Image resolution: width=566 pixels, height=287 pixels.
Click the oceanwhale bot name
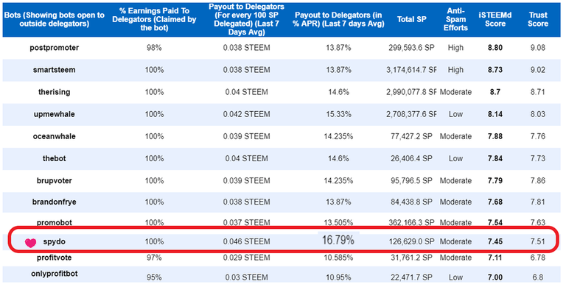coord(54,136)
